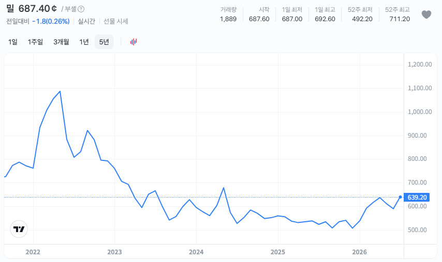Click the 거래량 value 1,889
Image resolution: width=442 pixels, height=262 pixels.
coord(228,19)
